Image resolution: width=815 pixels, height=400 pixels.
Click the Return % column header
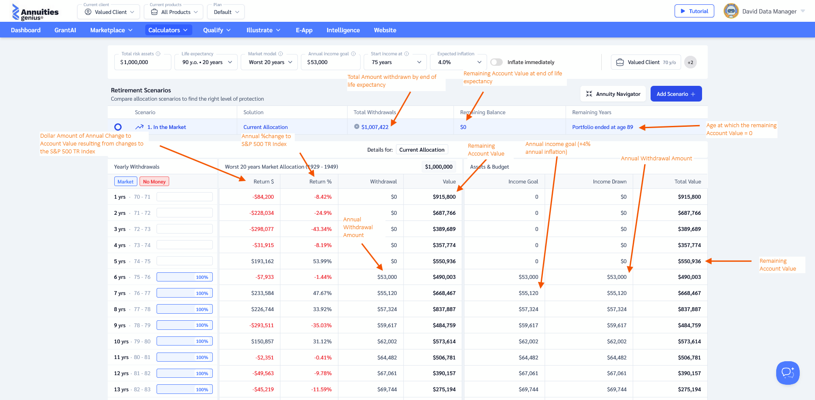point(321,182)
